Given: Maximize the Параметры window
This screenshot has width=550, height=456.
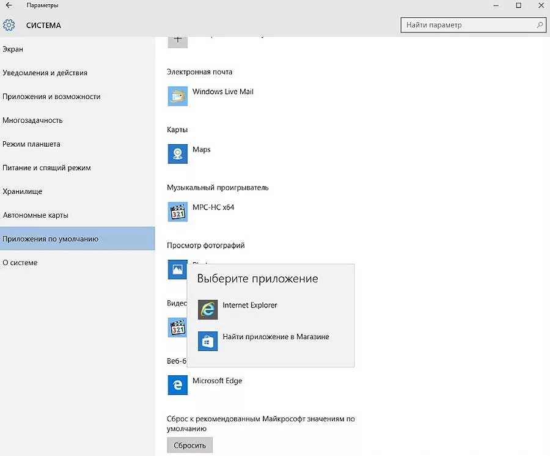Looking at the screenshot, I should (518, 6).
